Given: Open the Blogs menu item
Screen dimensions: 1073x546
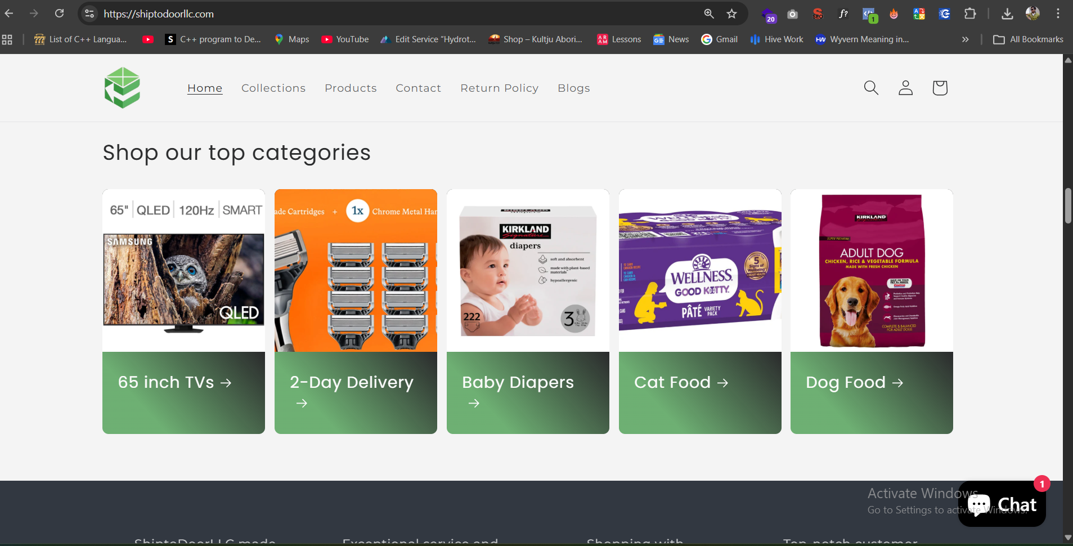Looking at the screenshot, I should pyautogui.click(x=574, y=88).
